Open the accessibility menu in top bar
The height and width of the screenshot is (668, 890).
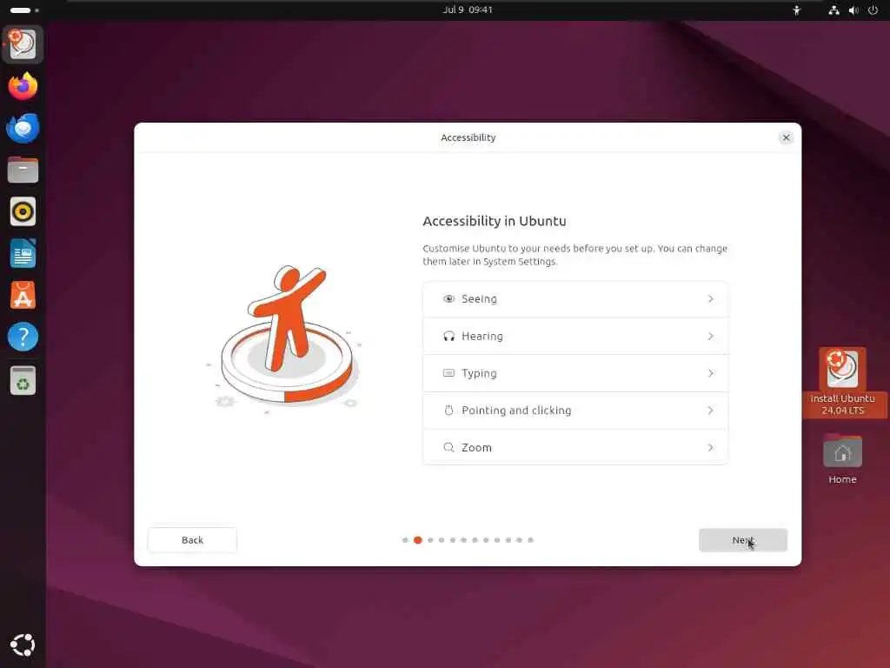tap(797, 10)
